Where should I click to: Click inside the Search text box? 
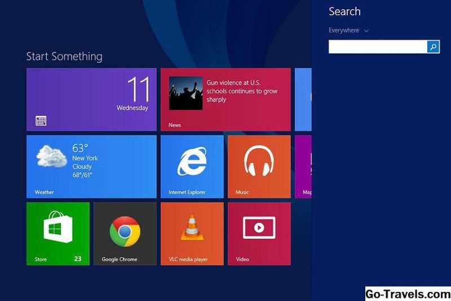[378, 47]
